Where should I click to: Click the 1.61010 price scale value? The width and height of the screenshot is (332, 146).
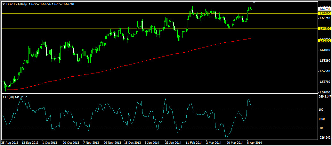(325, 50)
